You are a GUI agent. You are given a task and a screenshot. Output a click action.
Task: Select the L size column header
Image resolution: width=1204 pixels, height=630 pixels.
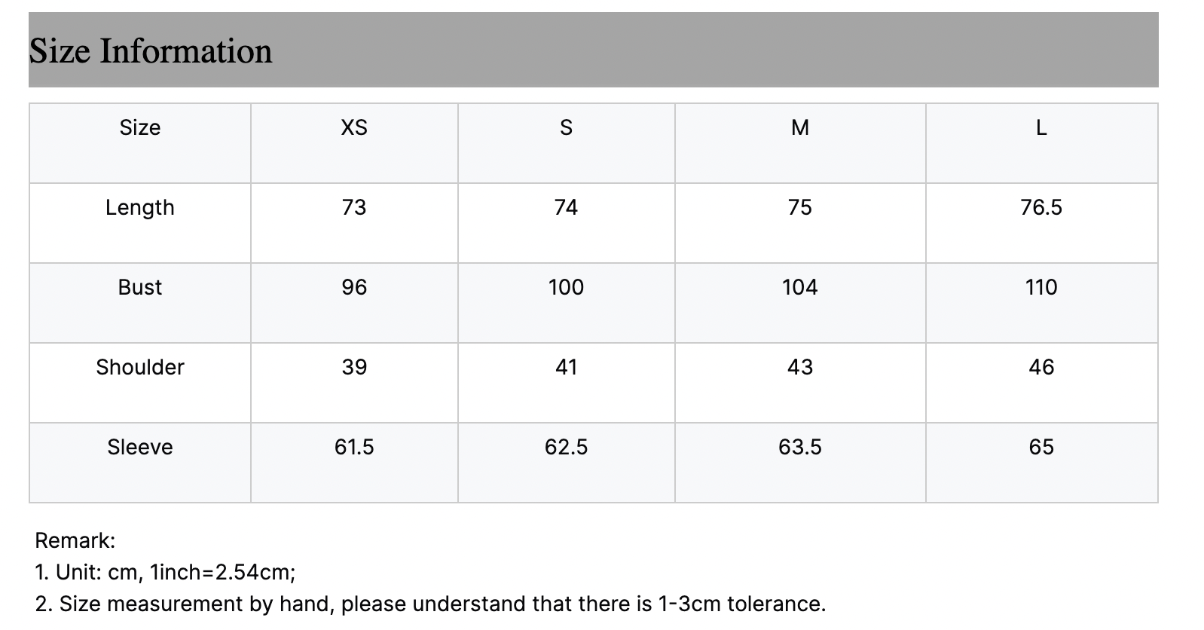tap(1041, 127)
